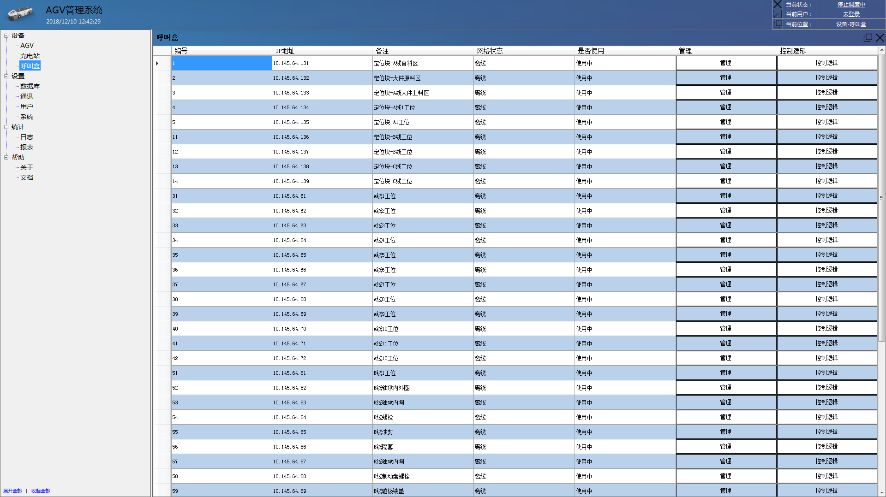The height and width of the screenshot is (497, 886).
Task: Click the row selector arrow for row 1
Action: coord(157,63)
